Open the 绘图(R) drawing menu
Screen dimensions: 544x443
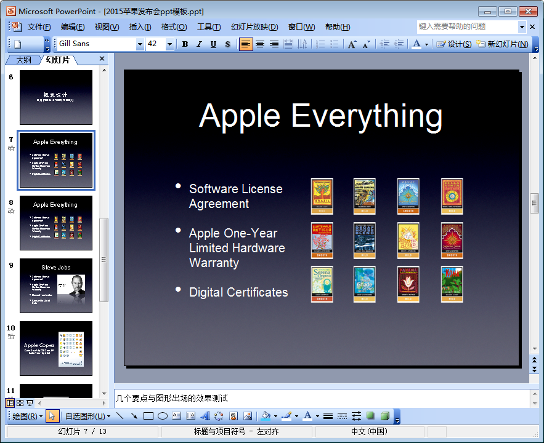click(27, 416)
